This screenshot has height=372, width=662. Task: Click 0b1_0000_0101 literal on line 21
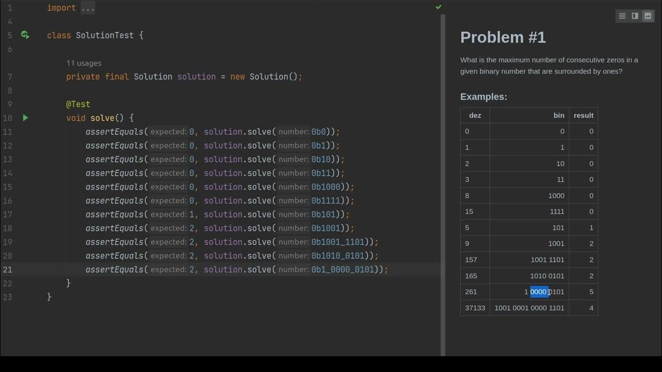pos(342,270)
